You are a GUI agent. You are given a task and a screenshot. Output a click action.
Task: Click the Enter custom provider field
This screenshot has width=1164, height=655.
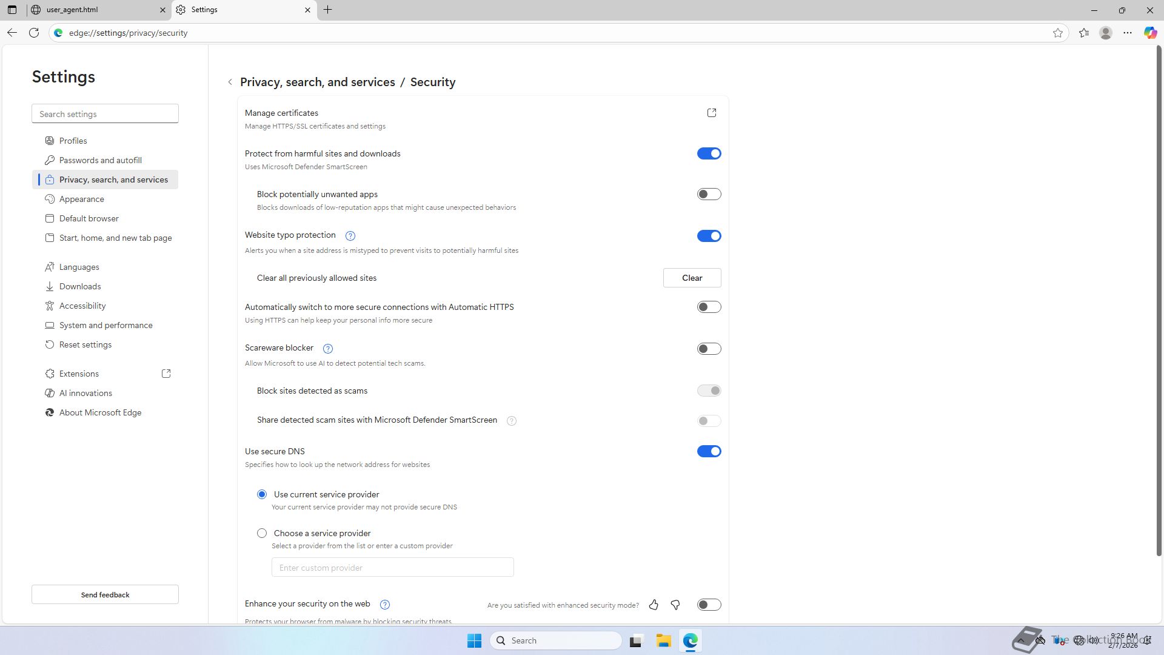[x=392, y=568]
